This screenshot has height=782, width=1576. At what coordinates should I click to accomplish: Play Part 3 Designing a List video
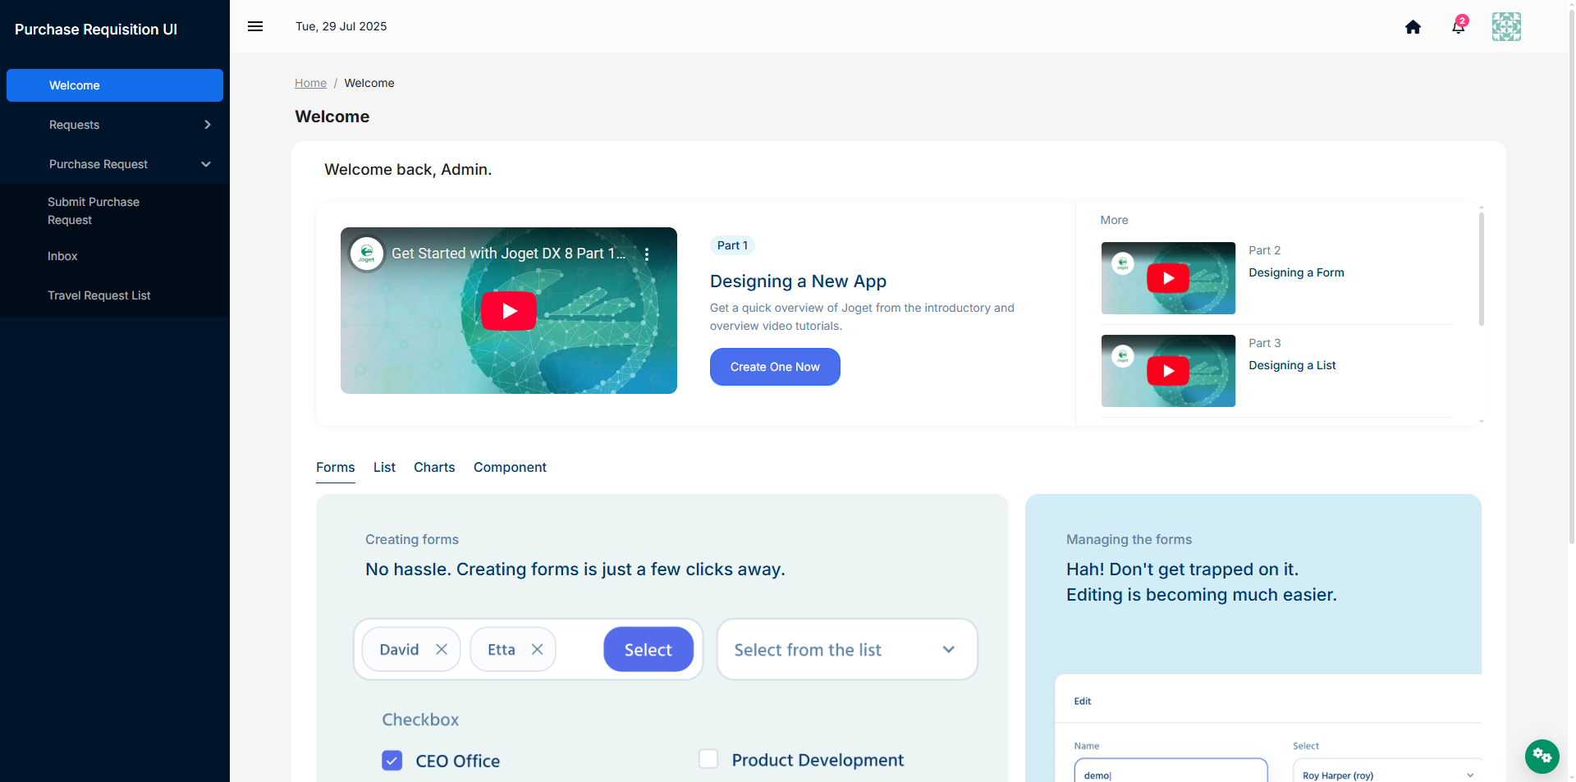1168,371
